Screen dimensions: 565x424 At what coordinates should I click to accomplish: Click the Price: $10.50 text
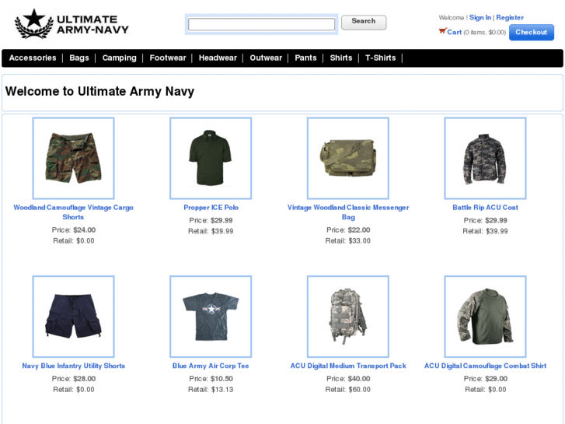[211, 379]
